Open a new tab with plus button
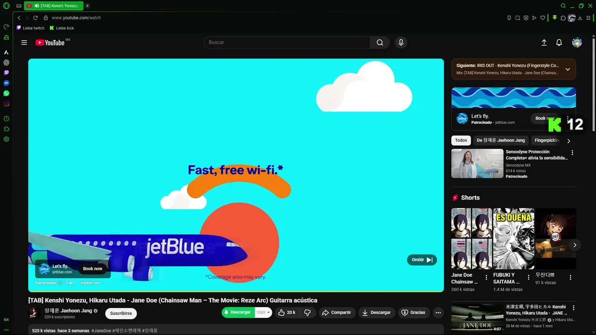 click(x=87, y=6)
